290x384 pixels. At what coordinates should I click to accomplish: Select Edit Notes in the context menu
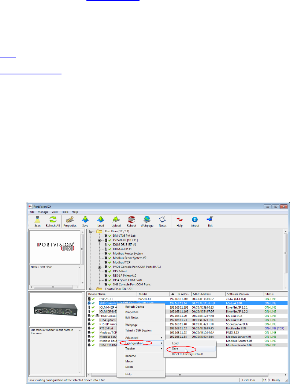[141, 317]
